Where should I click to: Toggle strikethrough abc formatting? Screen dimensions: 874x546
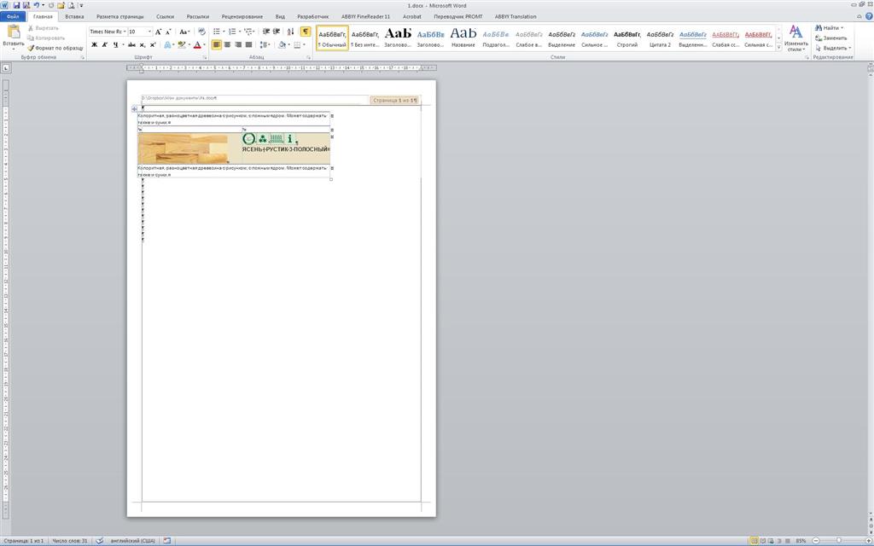pos(131,44)
